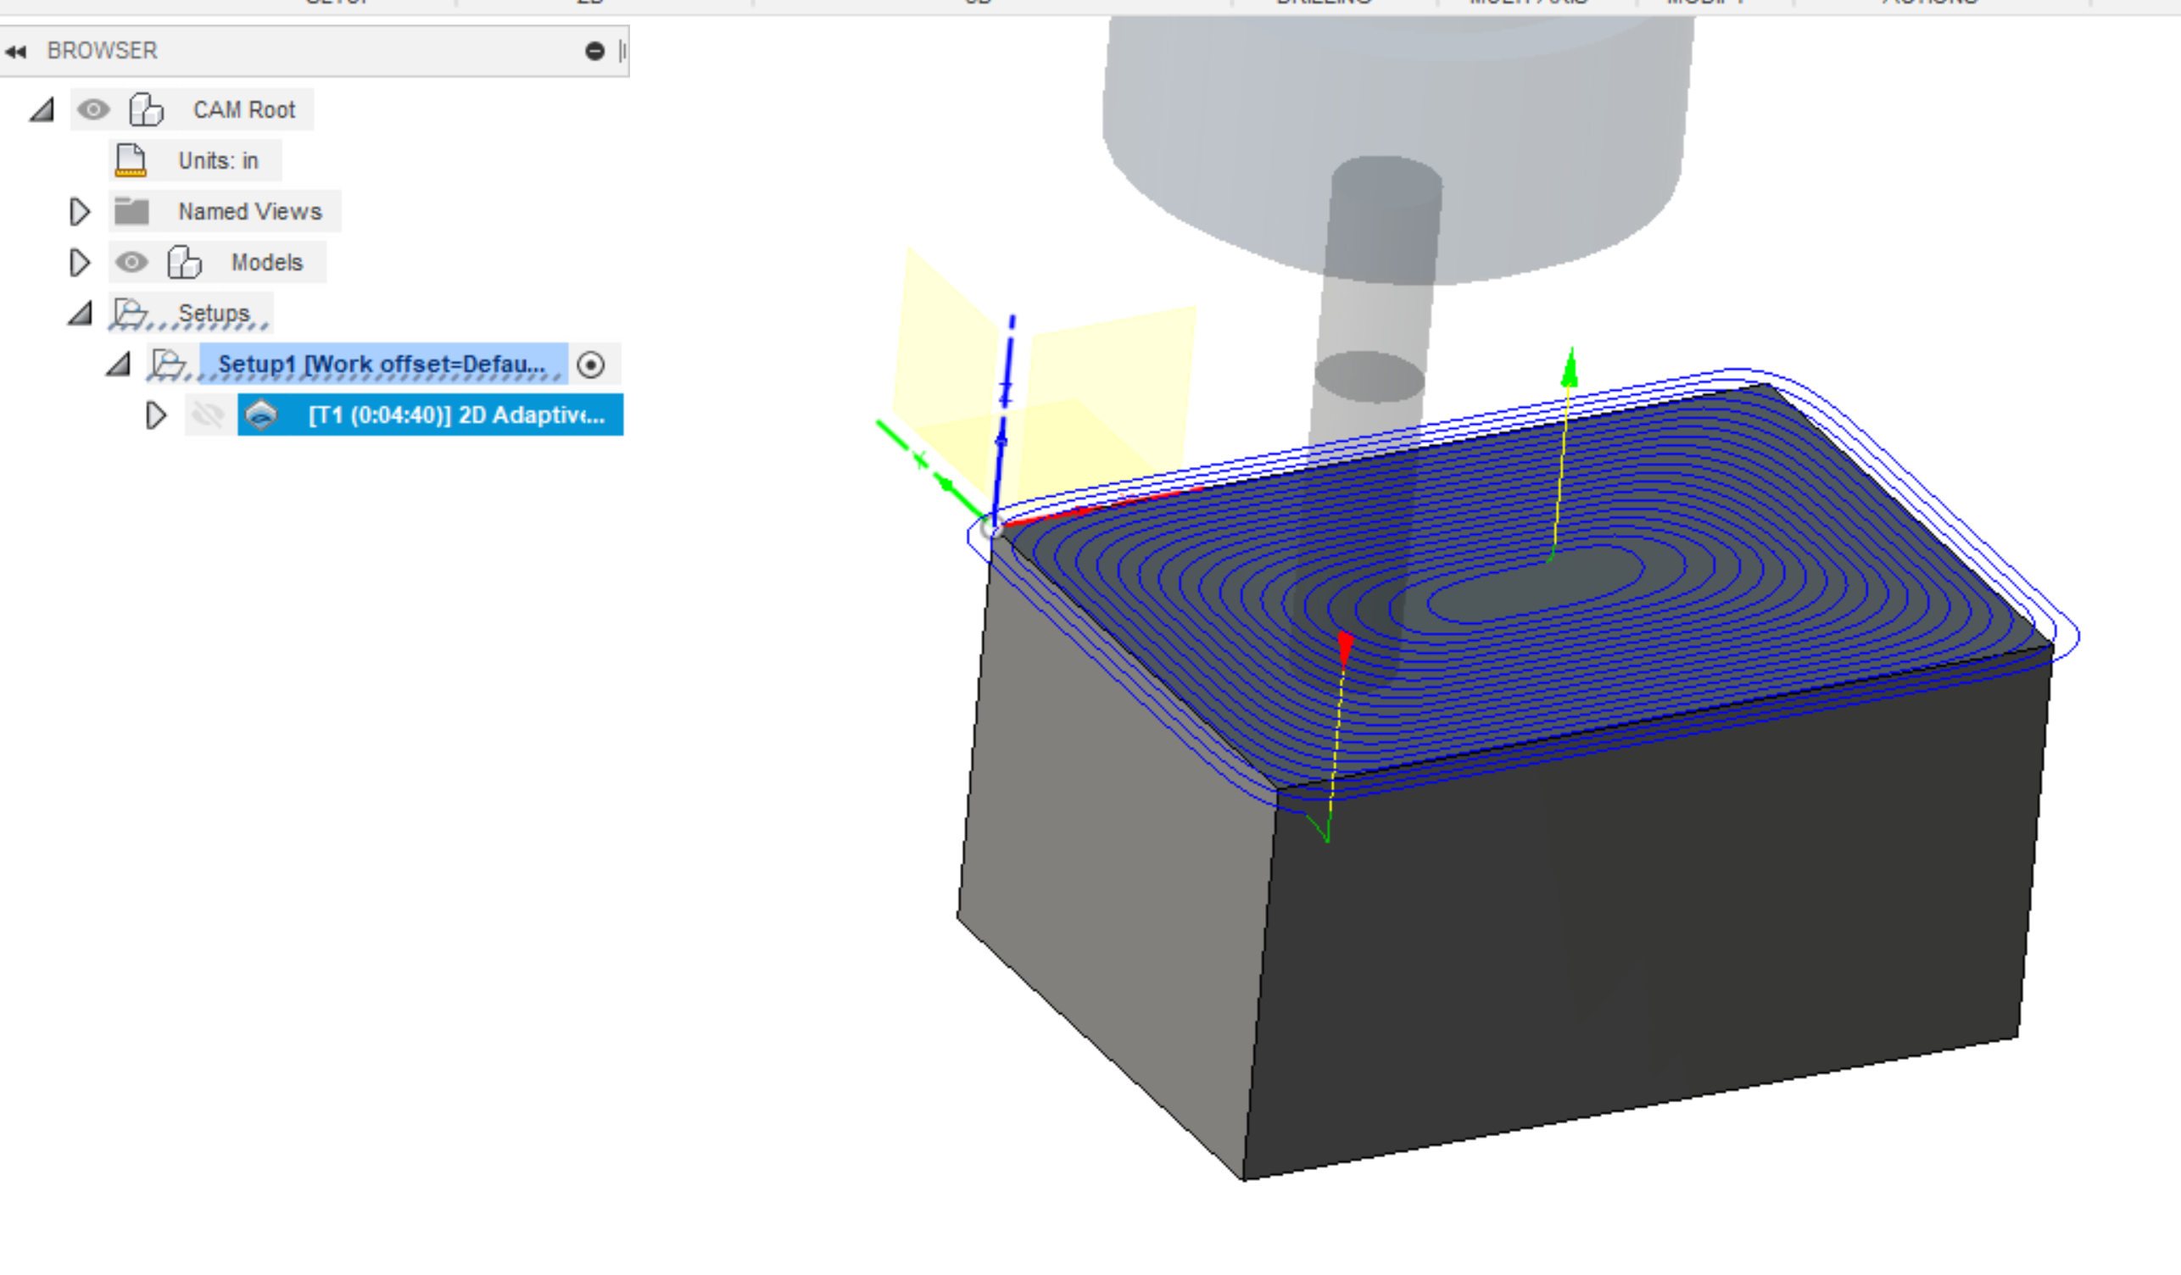Screen dimensions: 2181x1275
Task: Collapse the Setup1 node
Action: (x=119, y=365)
